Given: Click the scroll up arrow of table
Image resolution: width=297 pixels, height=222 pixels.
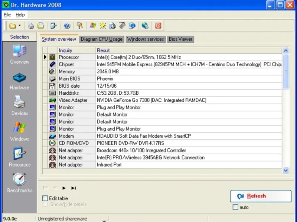Looking at the screenshot, I should click(x=286, y=51).
